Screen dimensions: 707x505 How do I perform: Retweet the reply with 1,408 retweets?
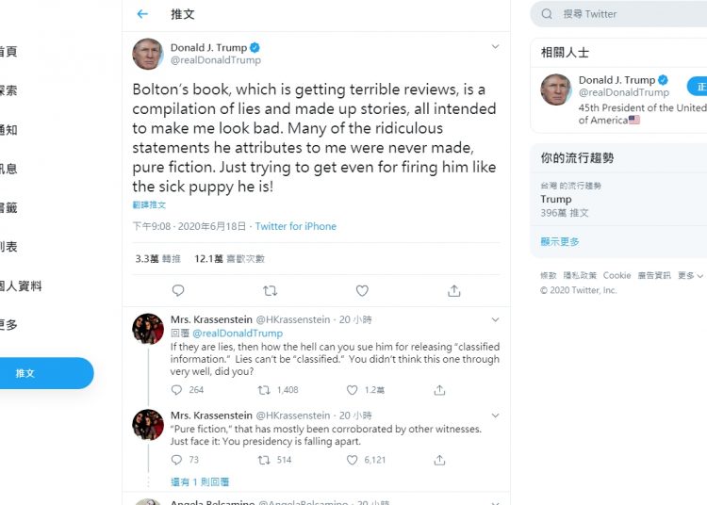pyautogui.click(x=264, y=390)
